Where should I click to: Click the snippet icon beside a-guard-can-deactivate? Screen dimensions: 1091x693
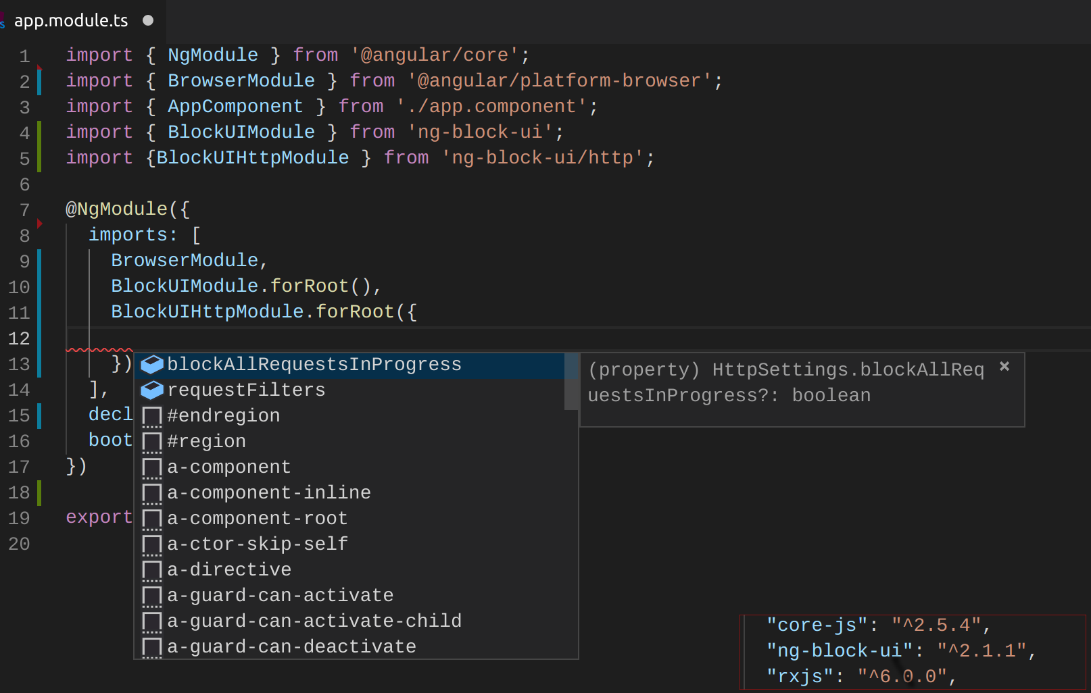tap(151, 646)
